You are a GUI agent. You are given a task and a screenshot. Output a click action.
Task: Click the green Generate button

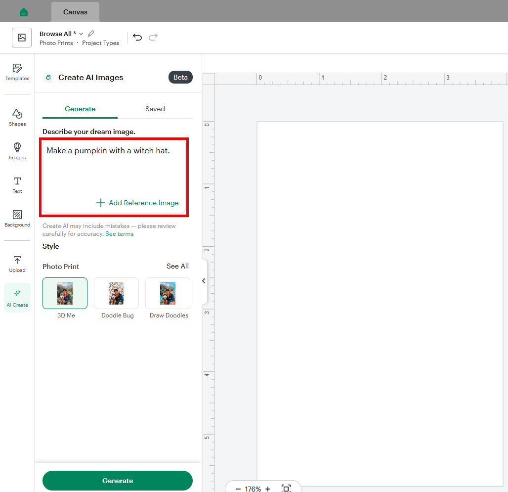118,481
